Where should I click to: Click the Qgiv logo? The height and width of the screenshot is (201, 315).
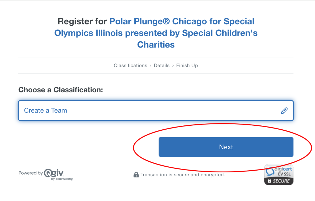[x=54, y=173]
